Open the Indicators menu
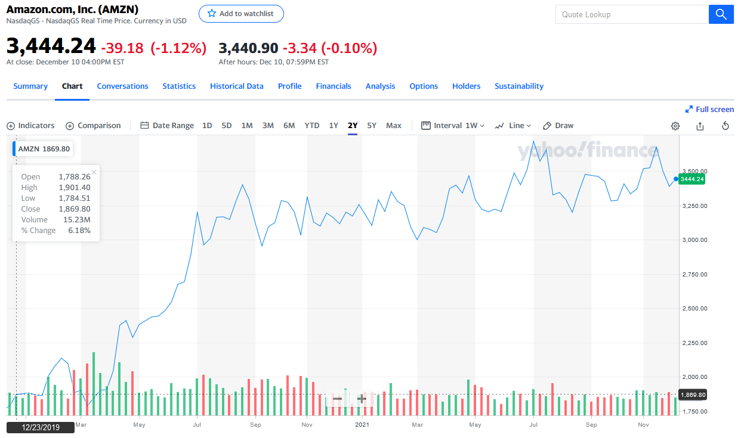The height and width of the screenshot is (438, 744). click(x=30, y=126)
